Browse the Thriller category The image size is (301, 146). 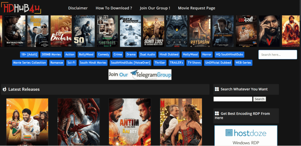click(x=160, y=63)
